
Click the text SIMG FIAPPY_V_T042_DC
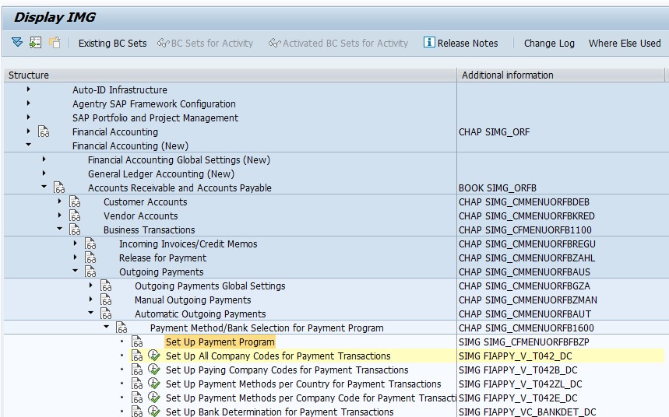coord(516,356)
